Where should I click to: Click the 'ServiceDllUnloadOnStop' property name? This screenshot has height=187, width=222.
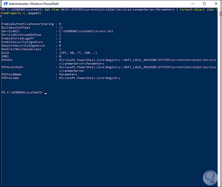pos(21,35)
